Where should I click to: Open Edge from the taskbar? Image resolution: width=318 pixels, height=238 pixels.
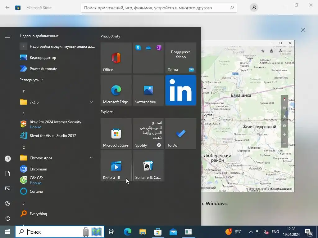128,232
